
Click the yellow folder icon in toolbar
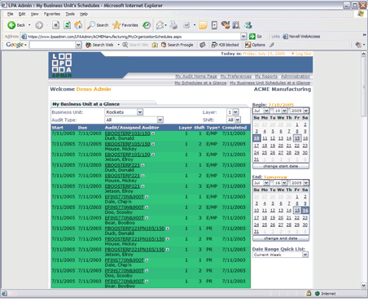click(x=203, y=25)
